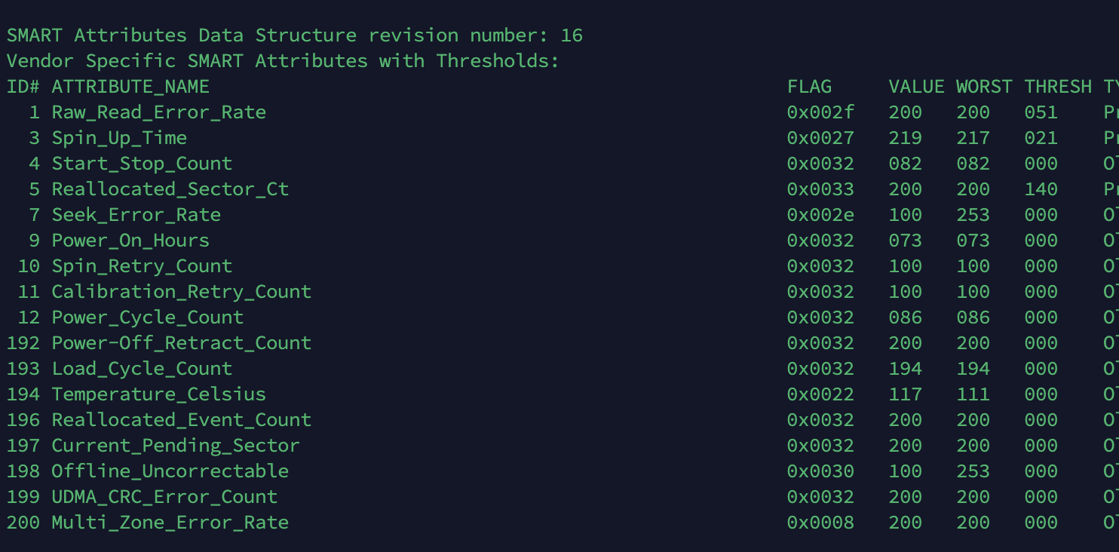The width and height of the screenshot is (1119, 552).
Task: Click the Load_Cycle_Count attribute name
Action: pyautogui.click(x=142, y=369)
